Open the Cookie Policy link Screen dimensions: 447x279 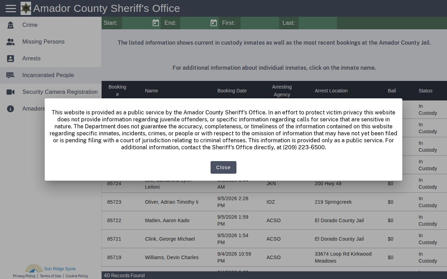coord(77,276)
